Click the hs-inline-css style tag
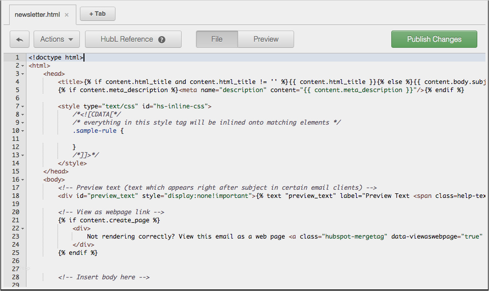The height and width of the screenshot is (291, 489). [134, 106]
